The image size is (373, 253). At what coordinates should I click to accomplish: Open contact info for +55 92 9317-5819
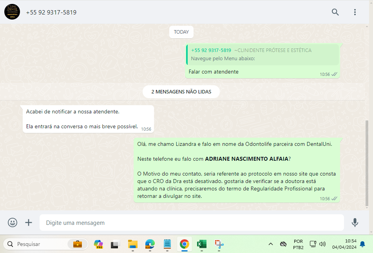[51, 12]
